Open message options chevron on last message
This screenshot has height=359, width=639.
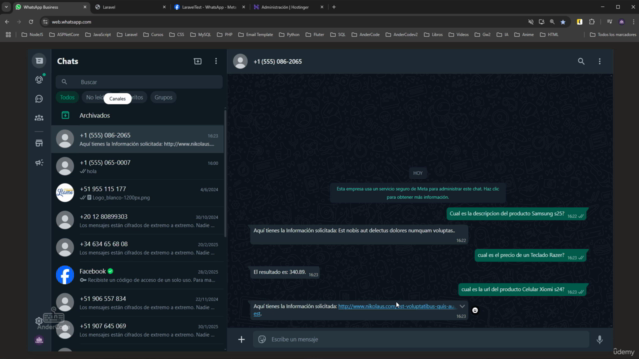462,306
